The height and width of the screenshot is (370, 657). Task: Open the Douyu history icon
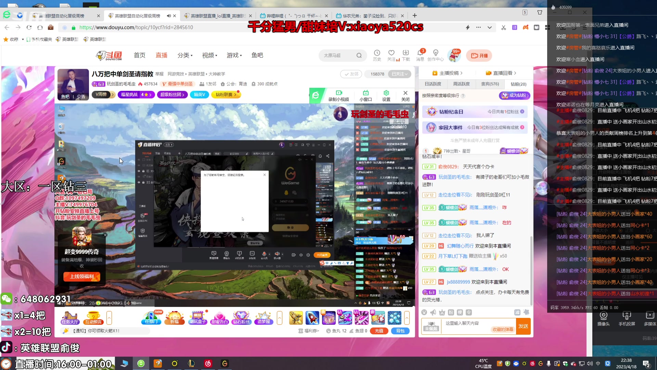377,55
